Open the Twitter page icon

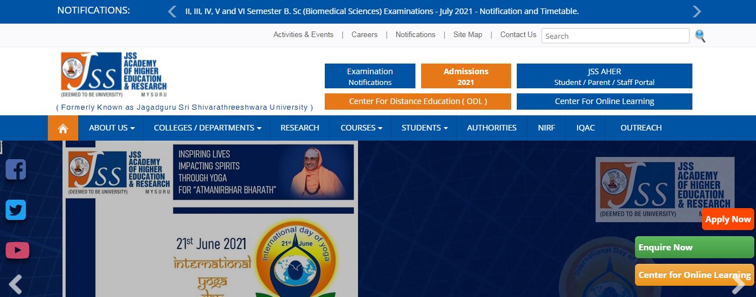tap(16, 210)
